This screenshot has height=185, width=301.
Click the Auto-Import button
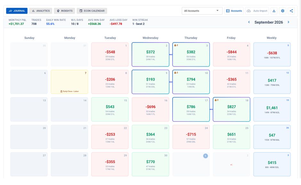257,11
